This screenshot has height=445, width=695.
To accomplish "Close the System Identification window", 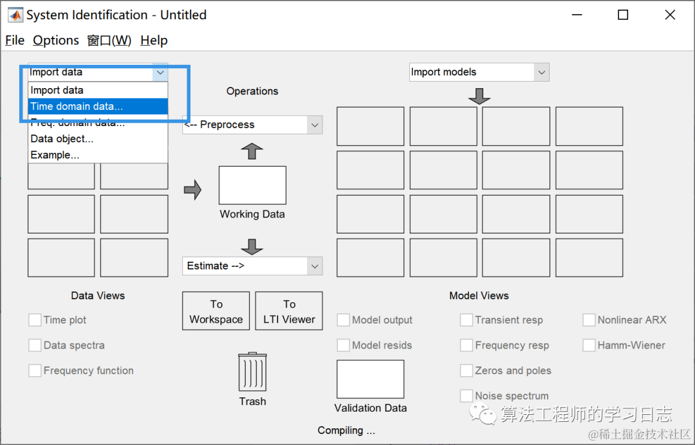I will click(x=670, y=15).
